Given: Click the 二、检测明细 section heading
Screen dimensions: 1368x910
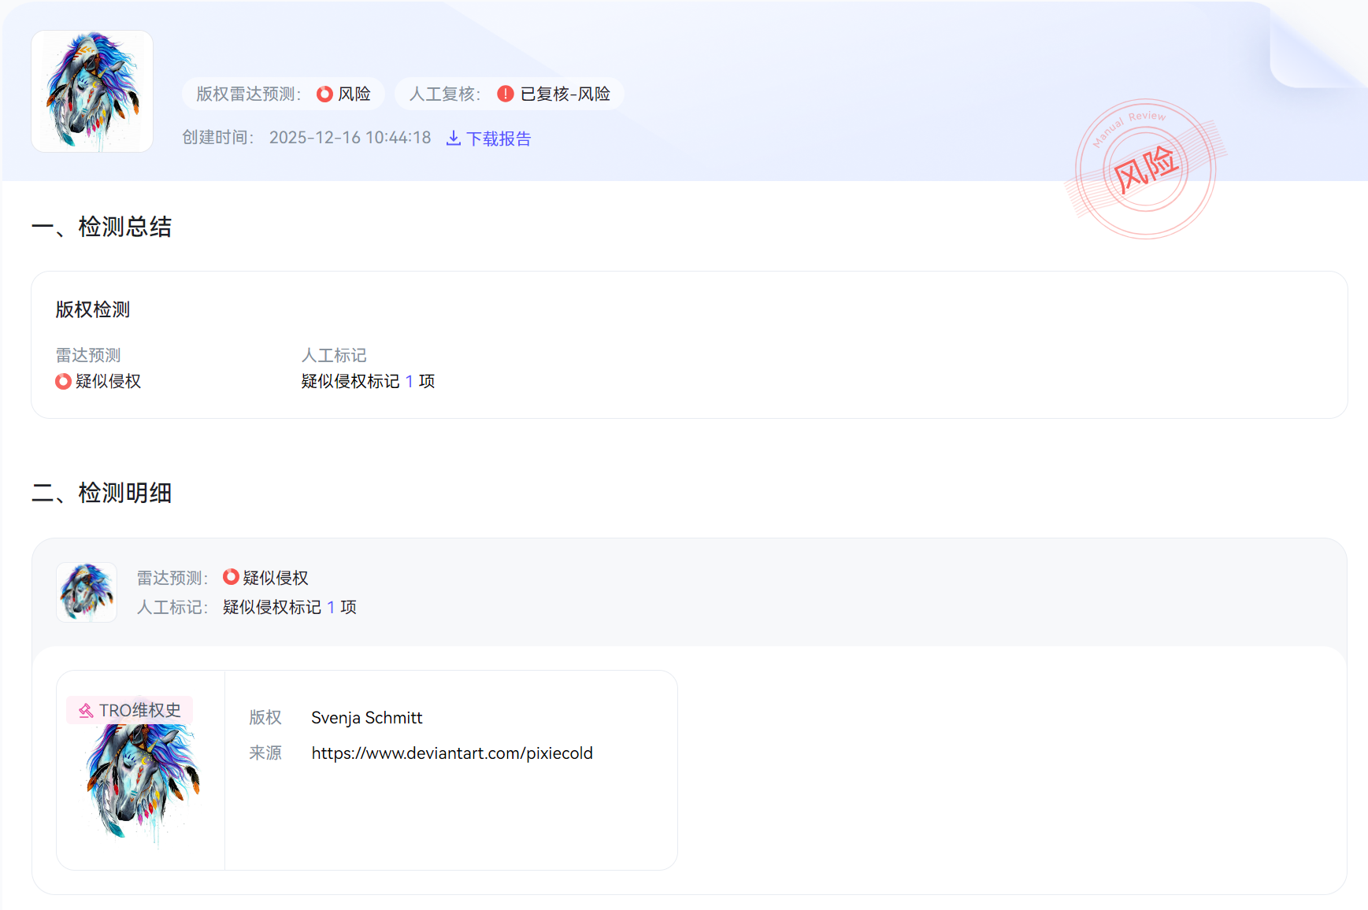Looking at the screenshot, I should tap(102, 493).
